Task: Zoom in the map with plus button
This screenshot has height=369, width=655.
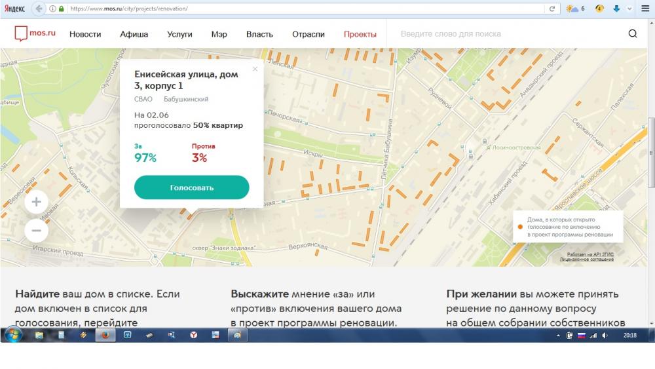Action: (x=36, y=202)
